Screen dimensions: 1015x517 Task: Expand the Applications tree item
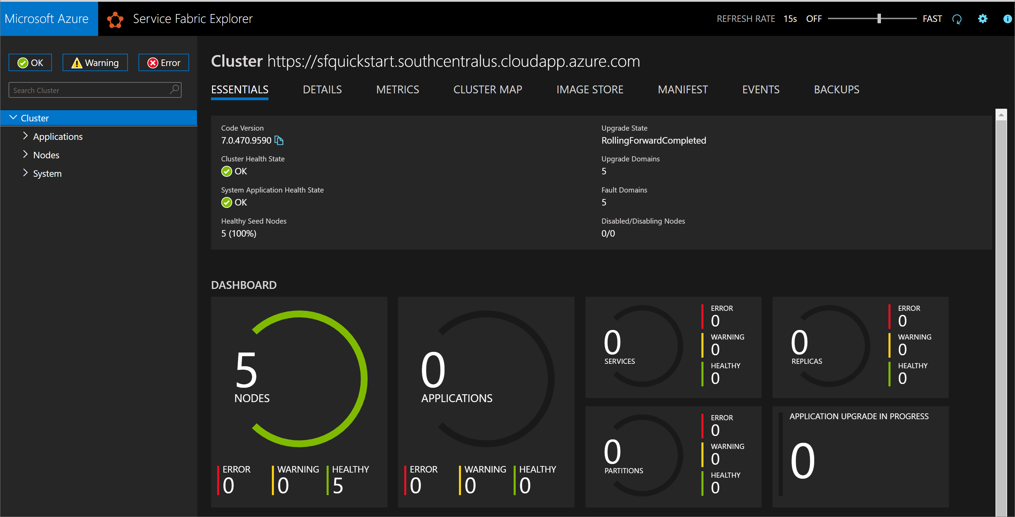point(24,136)
